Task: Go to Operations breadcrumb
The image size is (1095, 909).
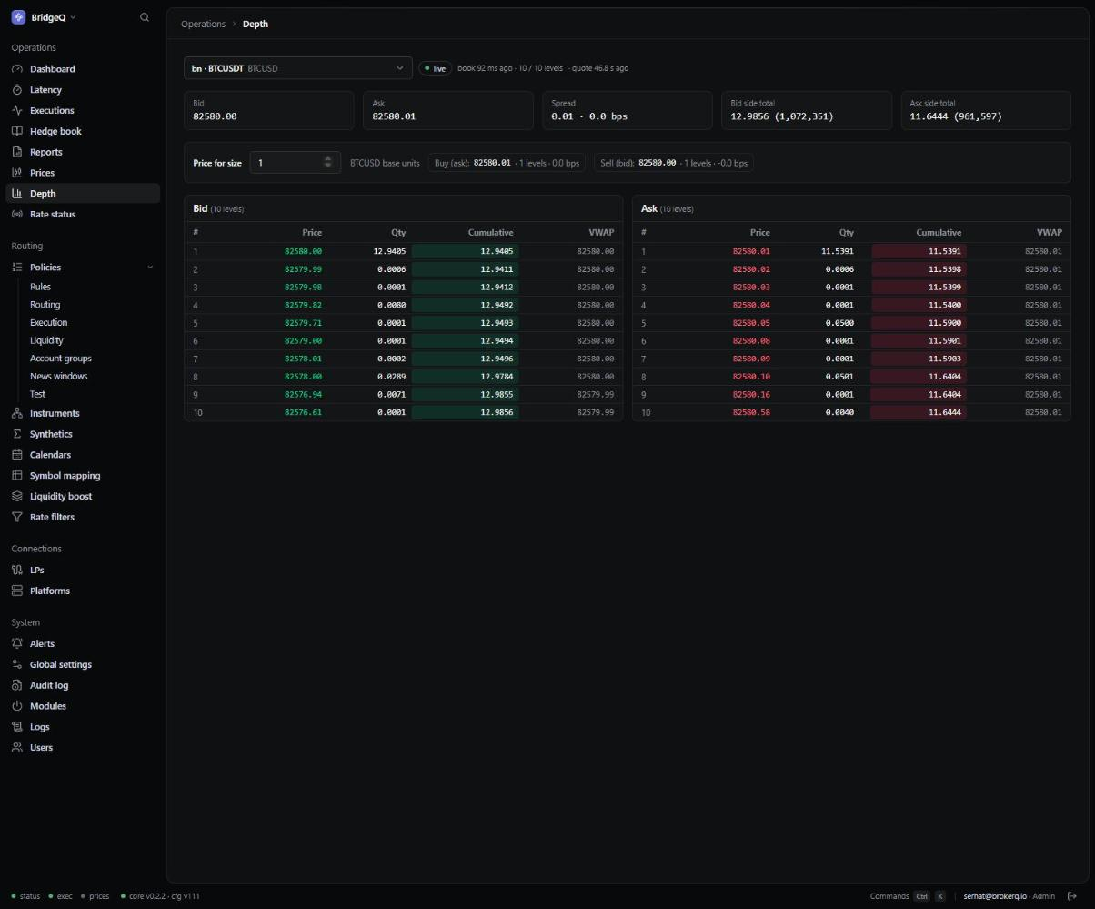Action: tap(203, 25)
